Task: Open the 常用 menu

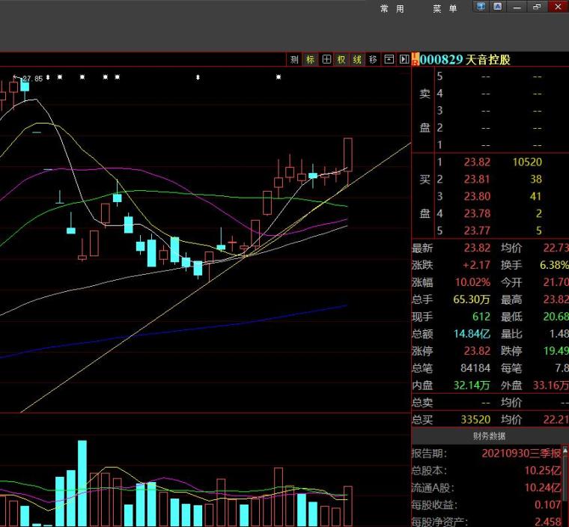Action: pyautogui.click(x=392, y=8)
